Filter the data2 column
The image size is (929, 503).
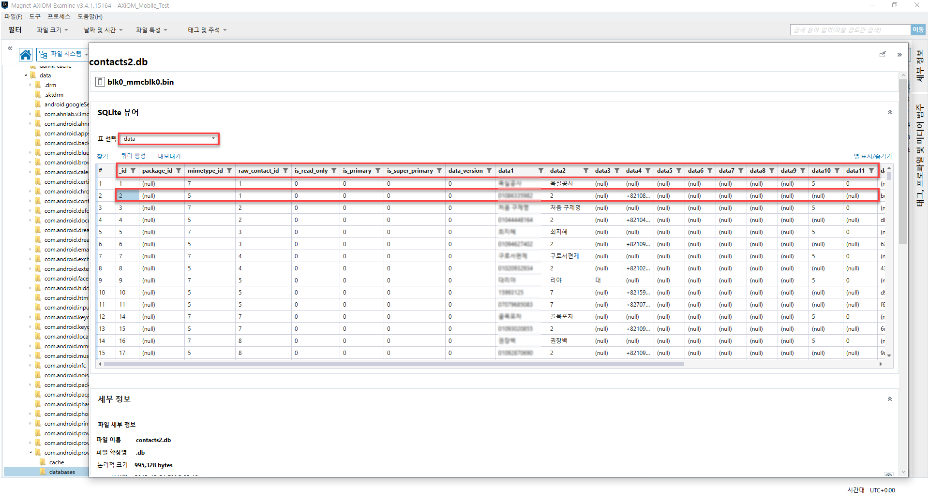click(x=586, y=171)
